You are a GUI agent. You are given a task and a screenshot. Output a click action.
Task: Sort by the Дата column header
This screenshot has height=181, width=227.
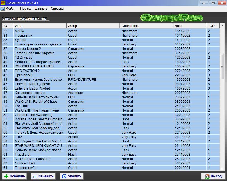coord(190,26)
